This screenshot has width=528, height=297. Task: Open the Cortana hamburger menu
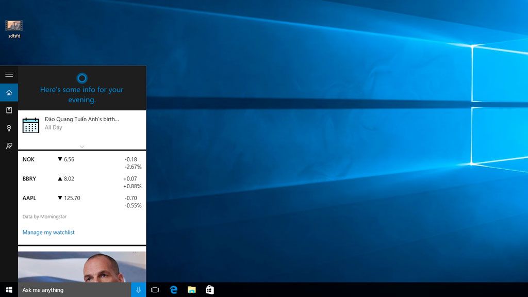click(x=9, y=75)
